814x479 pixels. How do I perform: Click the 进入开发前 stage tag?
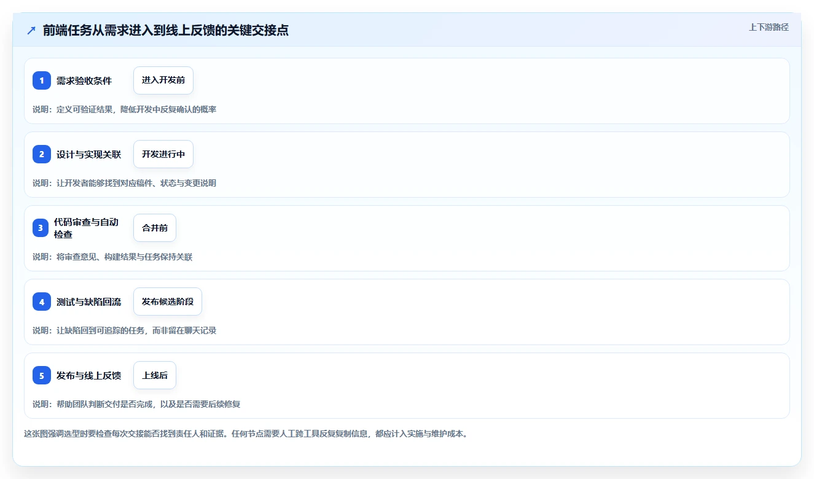[163, 80]
